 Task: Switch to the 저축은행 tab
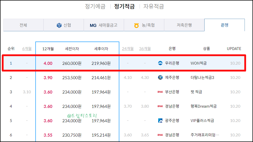tap(184, 25)
